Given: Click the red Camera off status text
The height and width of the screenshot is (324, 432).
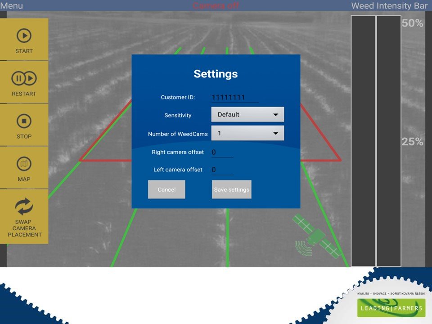Looking at the screenshot, I should (x=216, y=6).
